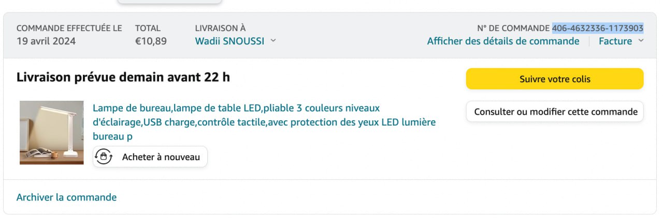Click the buy-again circular arrows icon
Screen dimensions: 663x218
point(104,157)
